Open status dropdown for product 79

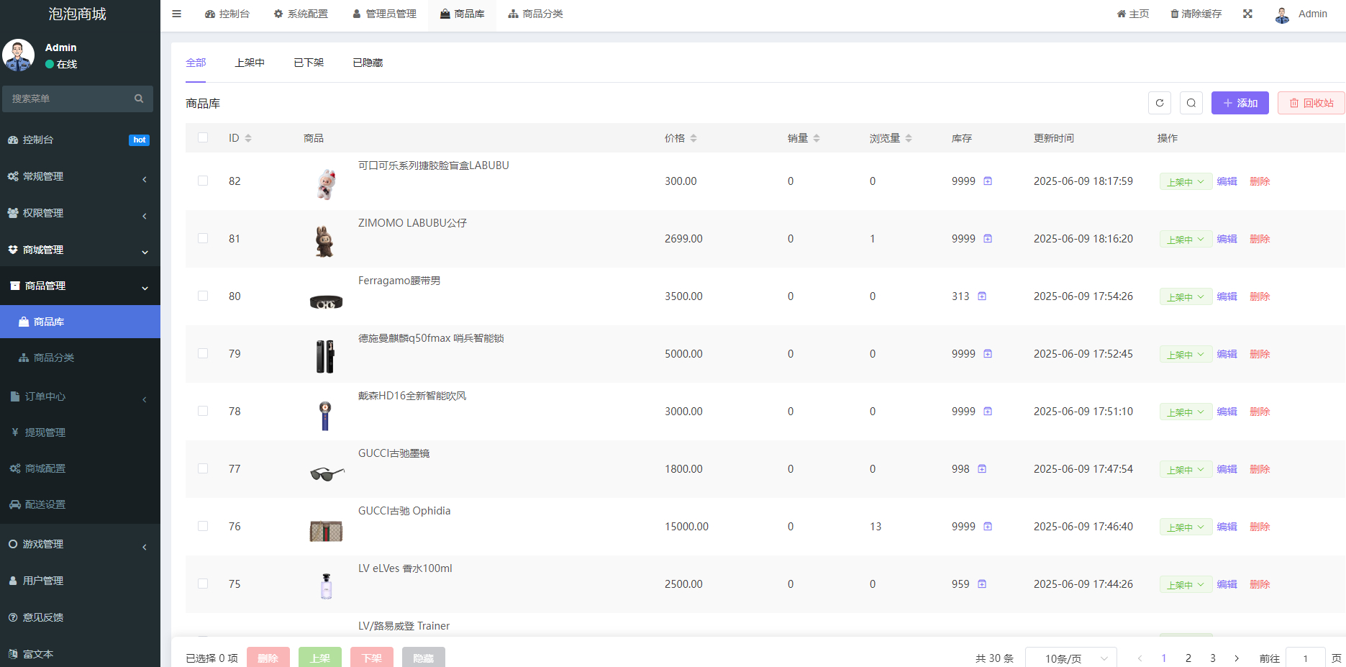click(x=1186, y=354)
